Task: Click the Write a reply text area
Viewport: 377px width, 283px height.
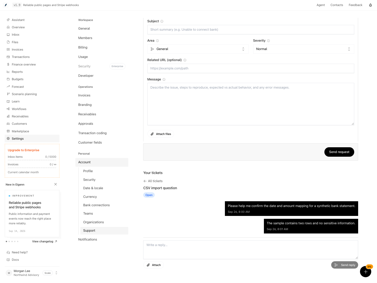Action: [x=251, y=250]
